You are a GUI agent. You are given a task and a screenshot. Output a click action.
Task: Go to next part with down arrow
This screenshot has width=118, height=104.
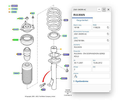104,9
